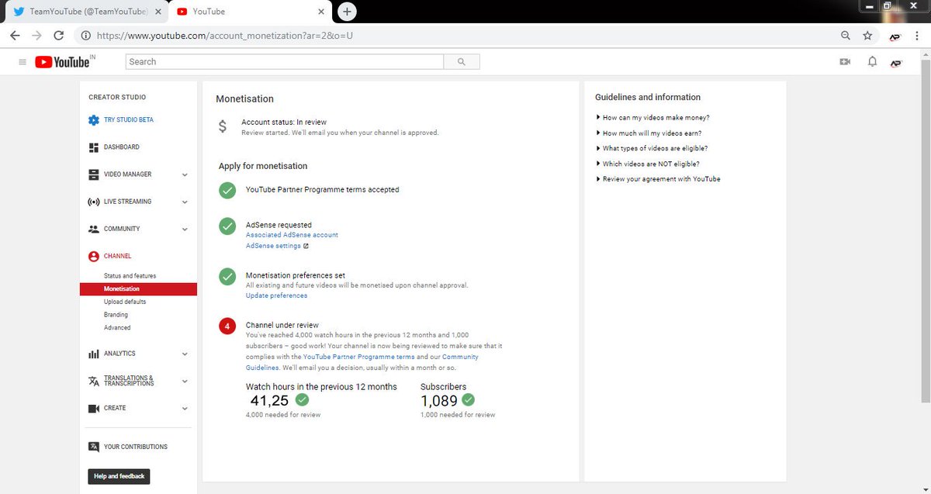The image size is (931, 494).
Task: Click into the YouTube search field
Action: pyautogui.click(x=285, y=62)
